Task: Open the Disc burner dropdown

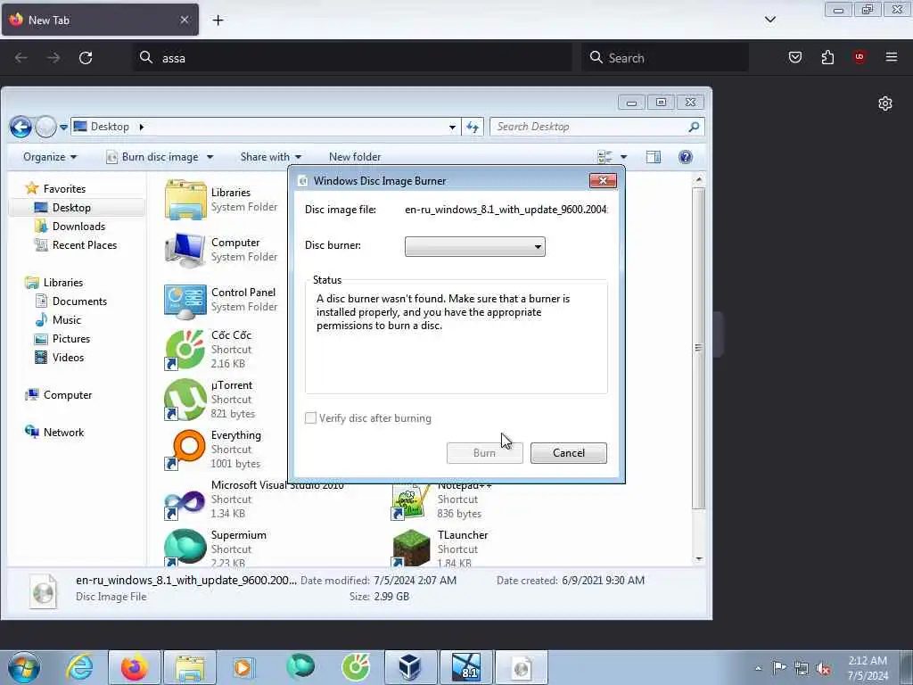Action: point(474,246)
